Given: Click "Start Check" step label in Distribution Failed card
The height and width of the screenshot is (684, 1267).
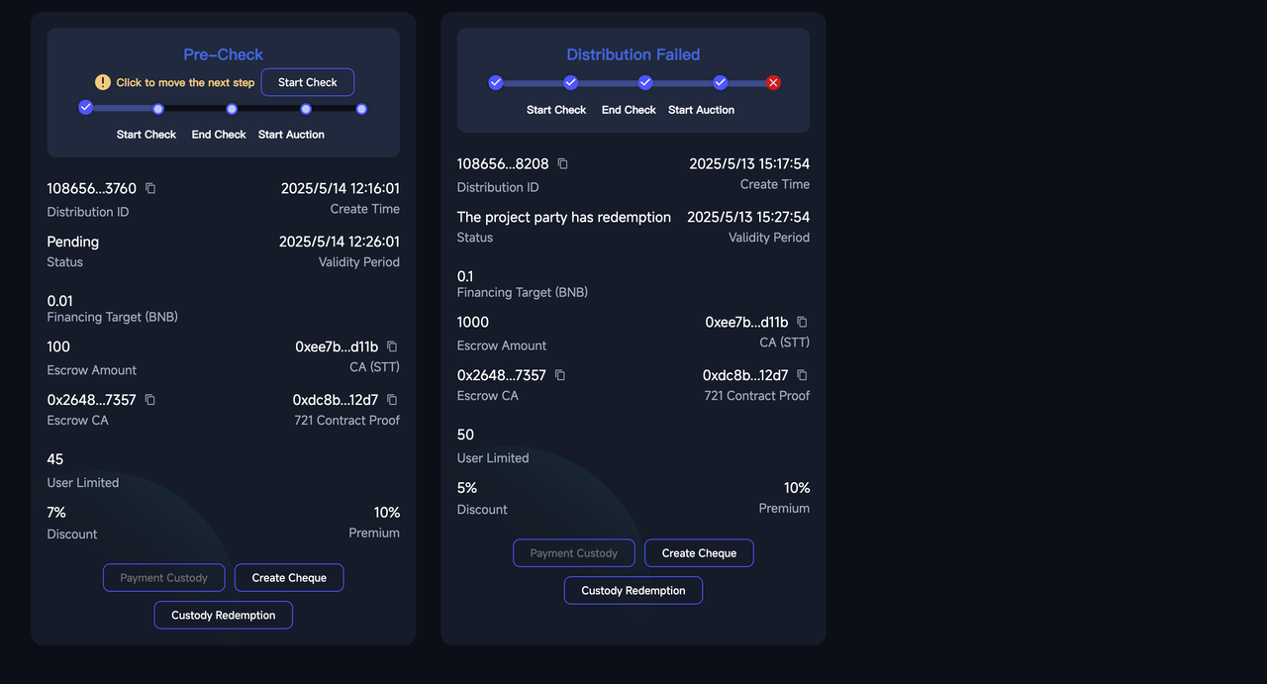Looking at the screenshot, I should click(x=556, y=110).
